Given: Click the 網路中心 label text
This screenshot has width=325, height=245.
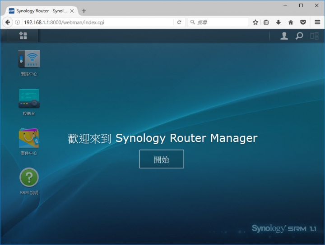Looking at the screenshot, I should [x=29, y=74].
